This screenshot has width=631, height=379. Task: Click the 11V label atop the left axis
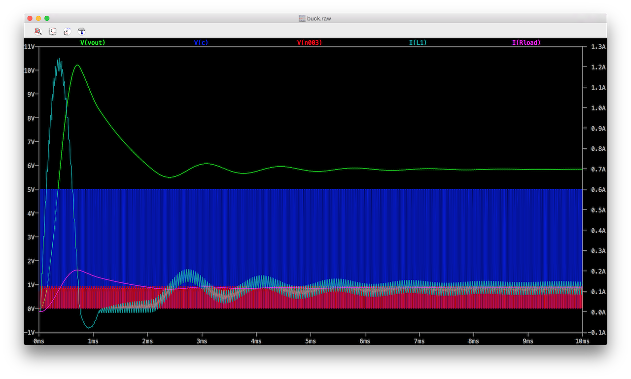click(29, 47)
